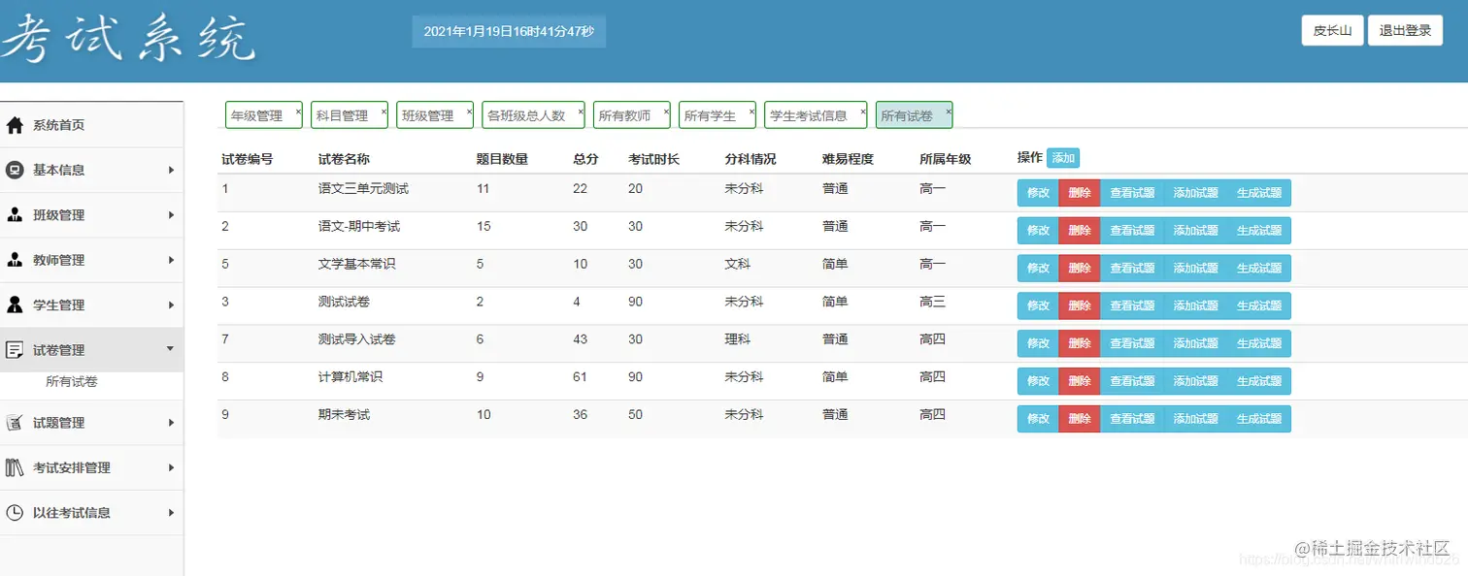
Task: Close the 年级管理 tab
Action: click(298, 112)
